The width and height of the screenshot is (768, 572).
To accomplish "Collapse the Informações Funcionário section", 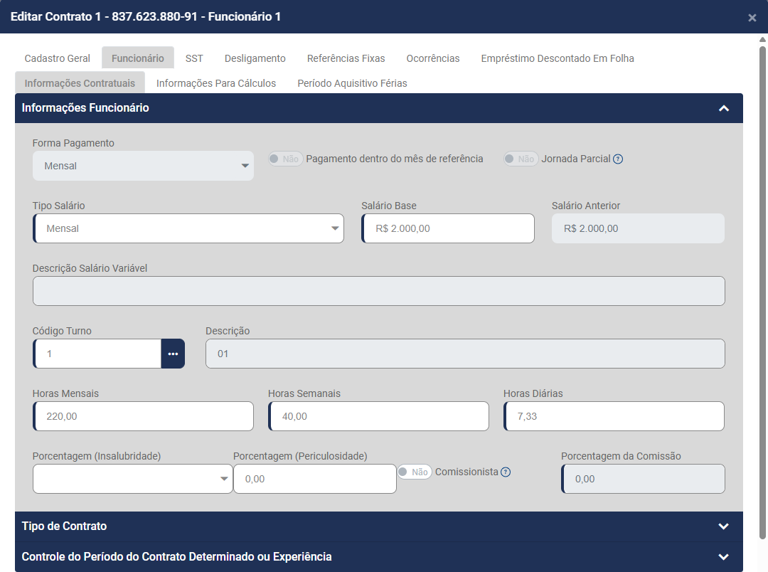I will (x=724, y=108).
